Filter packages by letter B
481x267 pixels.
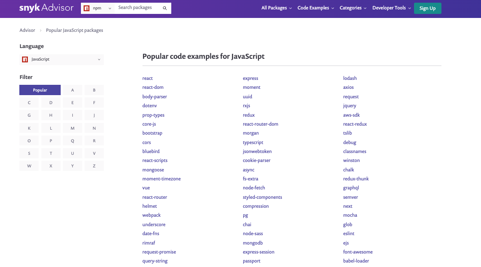click(94, 90)
